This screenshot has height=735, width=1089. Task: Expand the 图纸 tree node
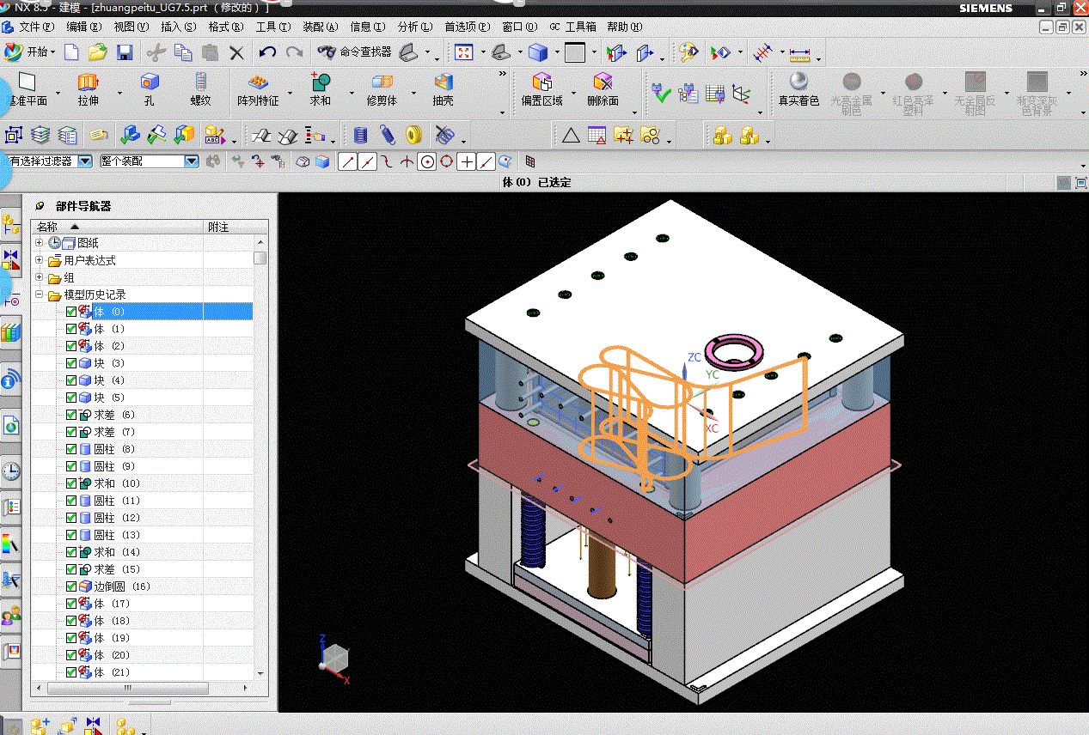40,243
